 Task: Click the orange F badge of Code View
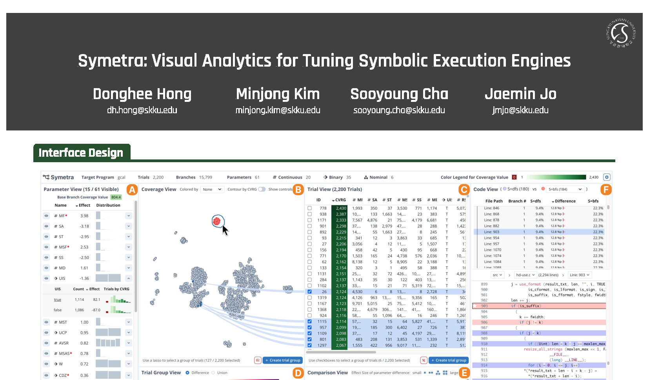606,190
